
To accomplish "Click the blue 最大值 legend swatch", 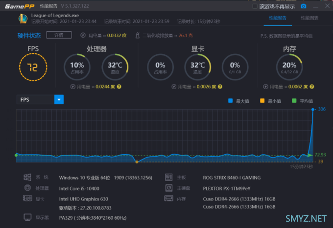I will [231, 100].
